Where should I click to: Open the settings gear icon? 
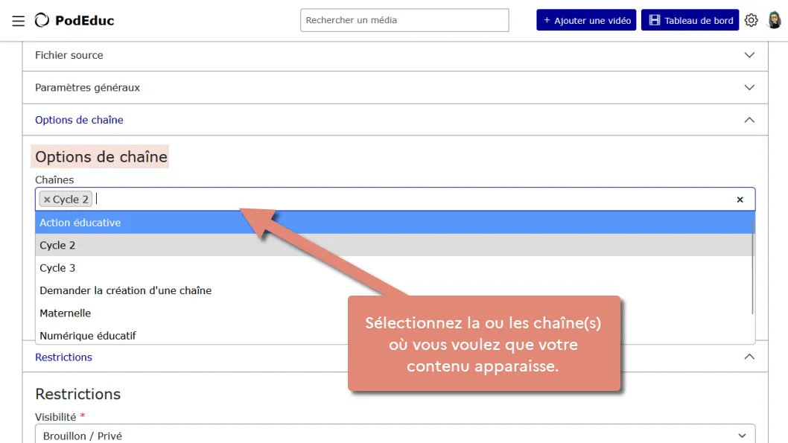click(752, 20)
